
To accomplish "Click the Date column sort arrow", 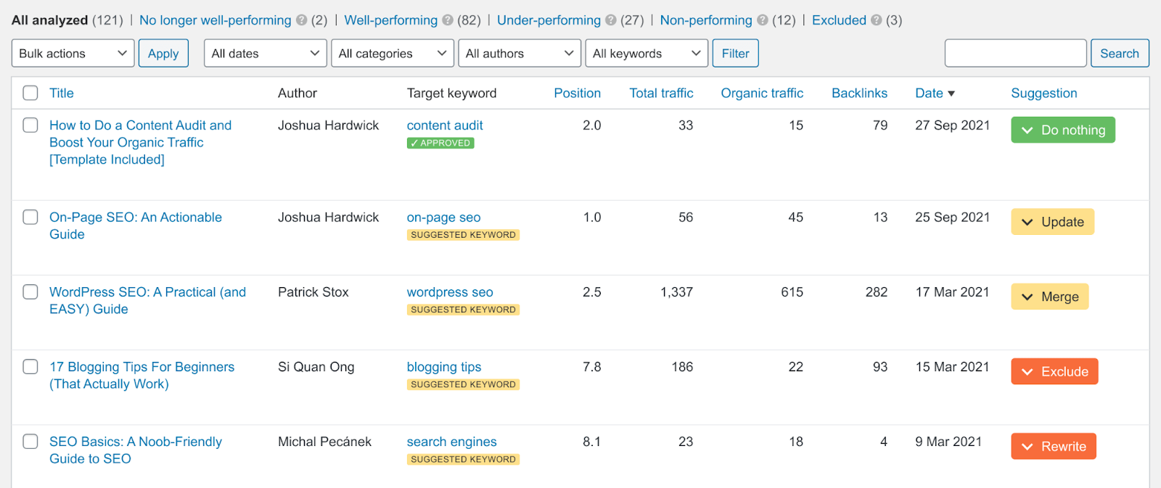I will pyautogui.click(x=951, y=94).
